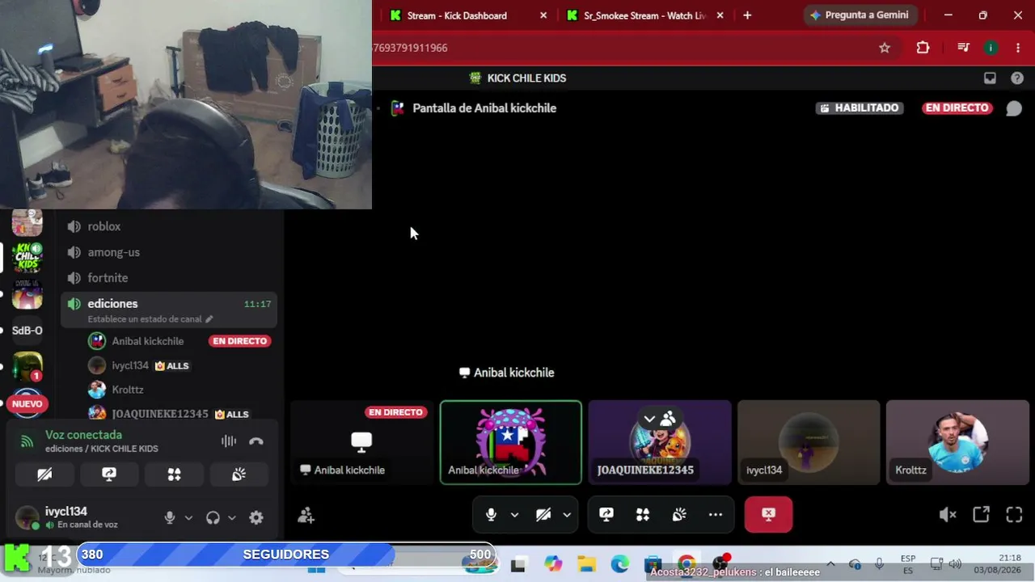
Task: Deafen audio with the headphones icon
Action: tap(213, 518)
